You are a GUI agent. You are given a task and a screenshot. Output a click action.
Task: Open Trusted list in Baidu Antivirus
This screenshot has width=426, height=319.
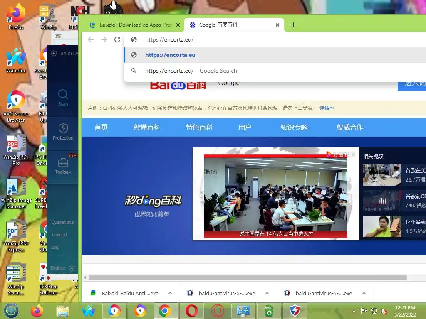click(x=59, y=235)
